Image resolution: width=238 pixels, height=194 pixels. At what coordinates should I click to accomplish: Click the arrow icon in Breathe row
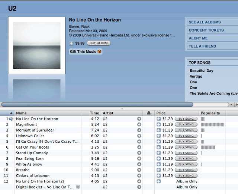(x=139, y=170)
